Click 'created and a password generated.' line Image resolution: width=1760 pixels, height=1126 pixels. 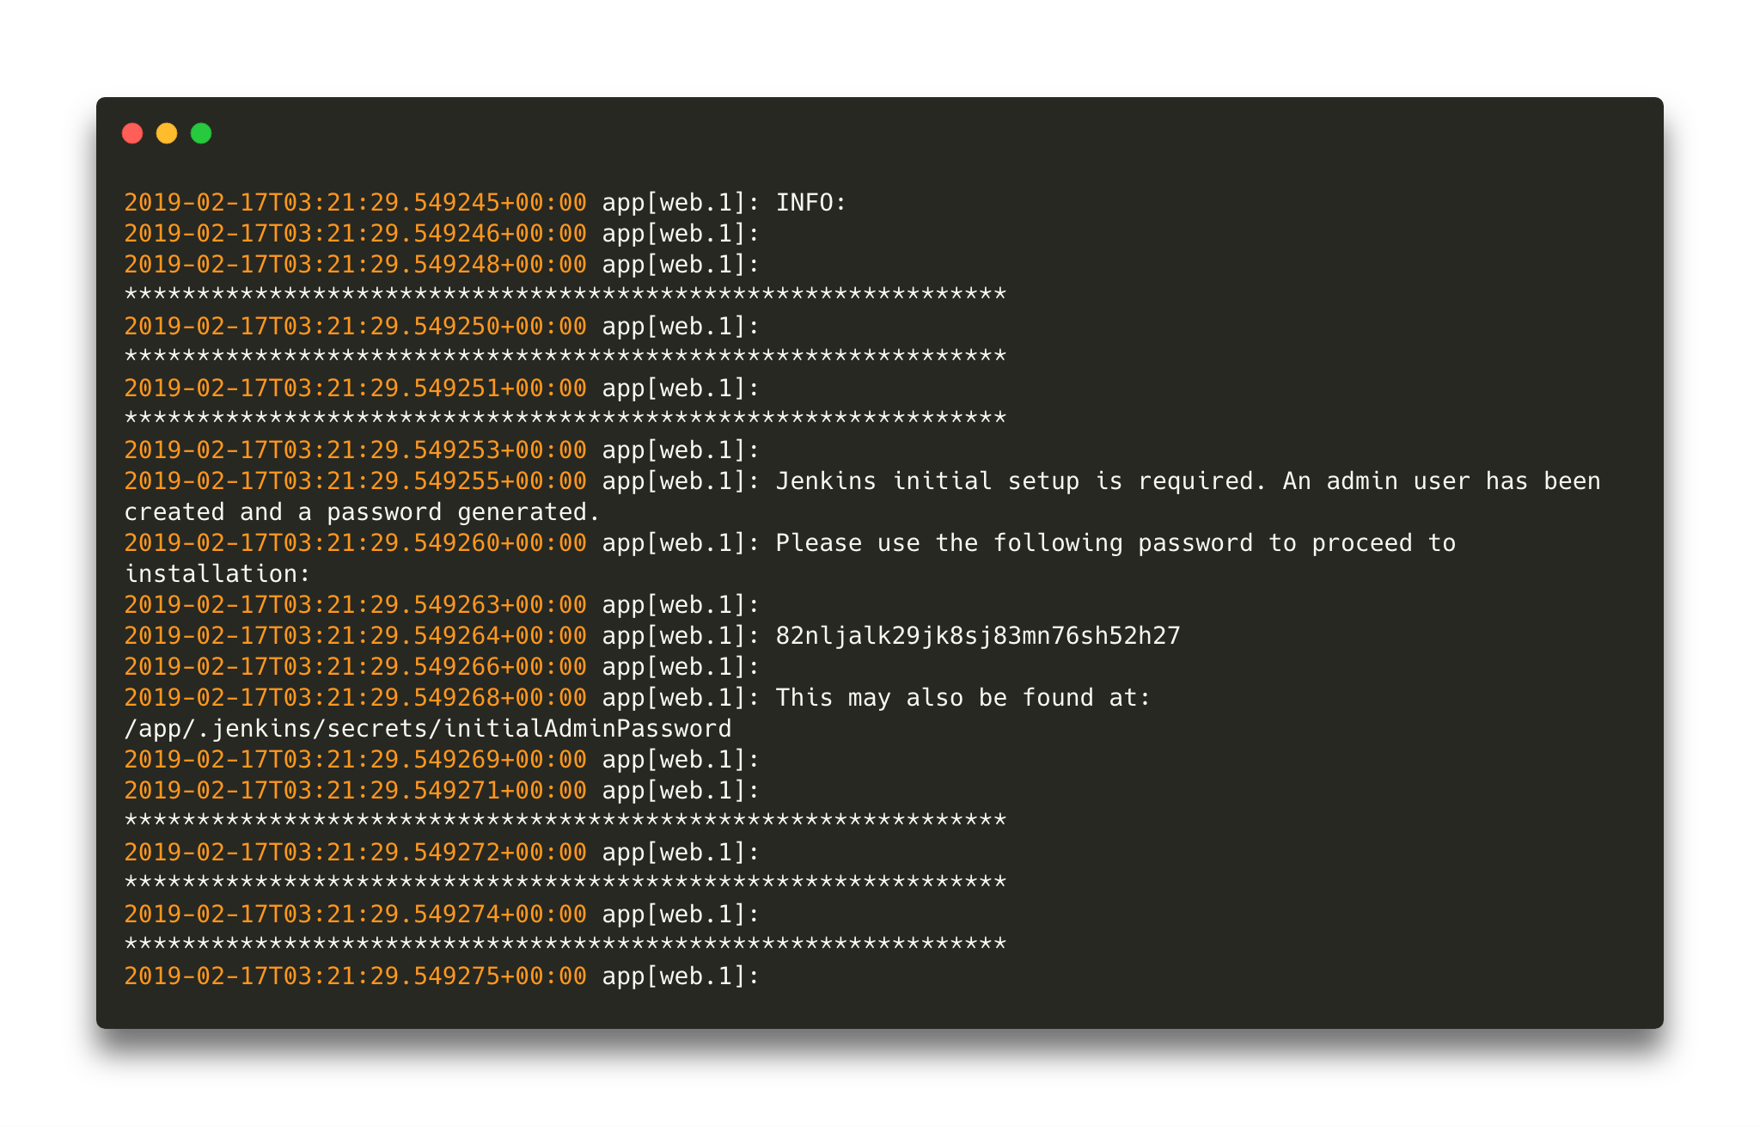tap(362, 512)
